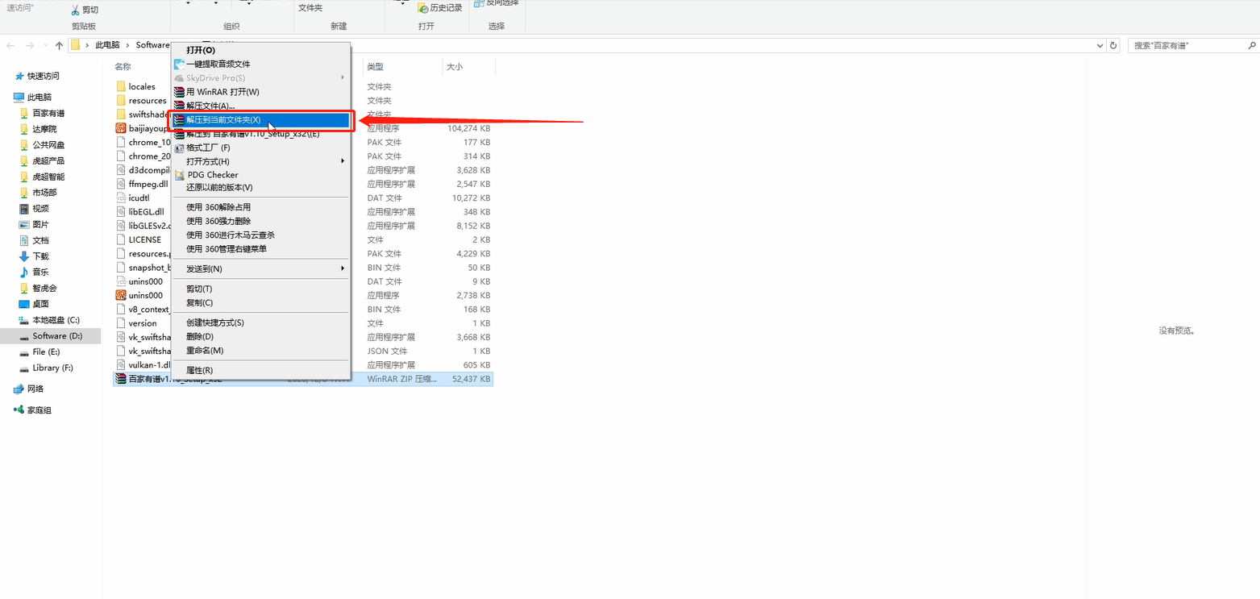Image resolution: width=1260 pixels, height=599 pixels.
Task: Choose 属性(R) in the context menu
Action: point(260,370)
